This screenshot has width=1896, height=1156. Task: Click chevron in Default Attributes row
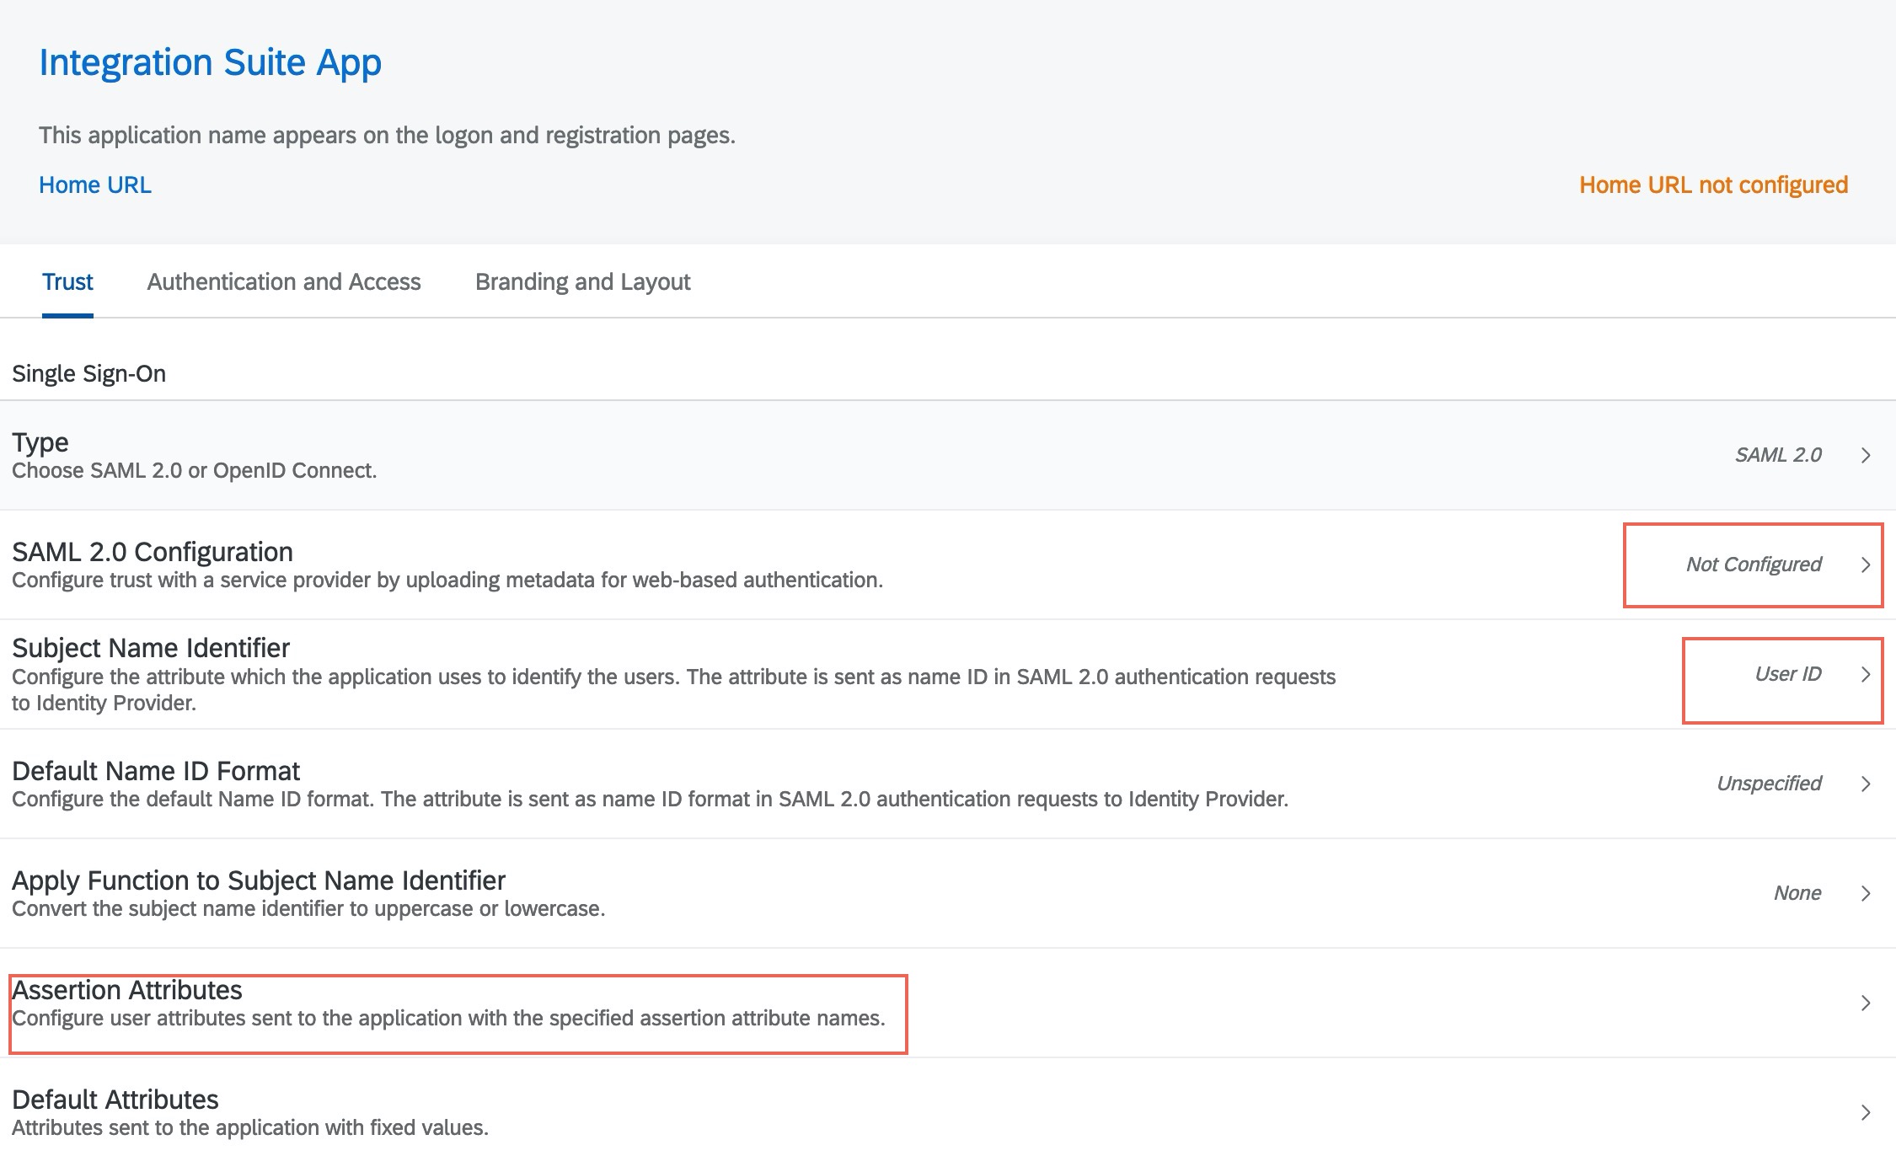coord(1865,1113)
